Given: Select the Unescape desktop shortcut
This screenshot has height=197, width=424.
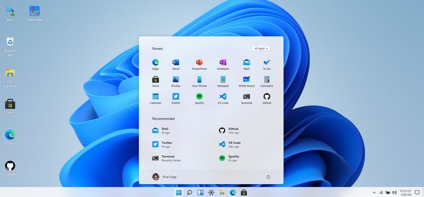Looking at the screenshot, I should pos(34,14).
